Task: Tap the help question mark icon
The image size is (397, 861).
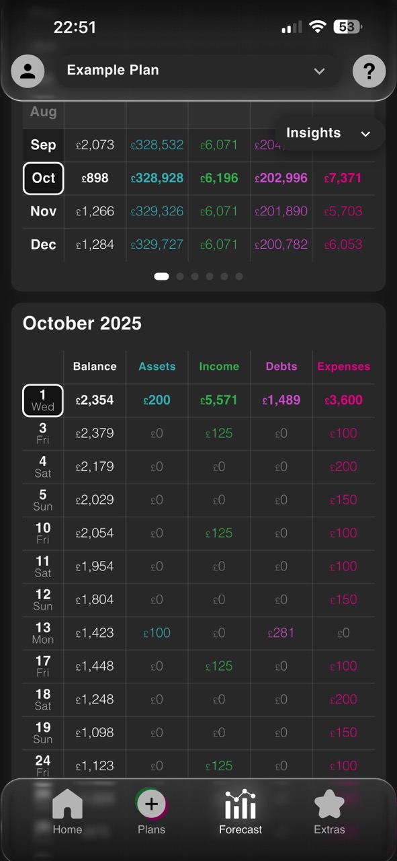Action: pos(369,71)
